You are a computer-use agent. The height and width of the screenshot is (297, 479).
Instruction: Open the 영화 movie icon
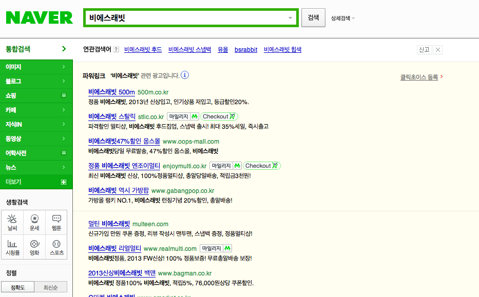click(34, 247)
